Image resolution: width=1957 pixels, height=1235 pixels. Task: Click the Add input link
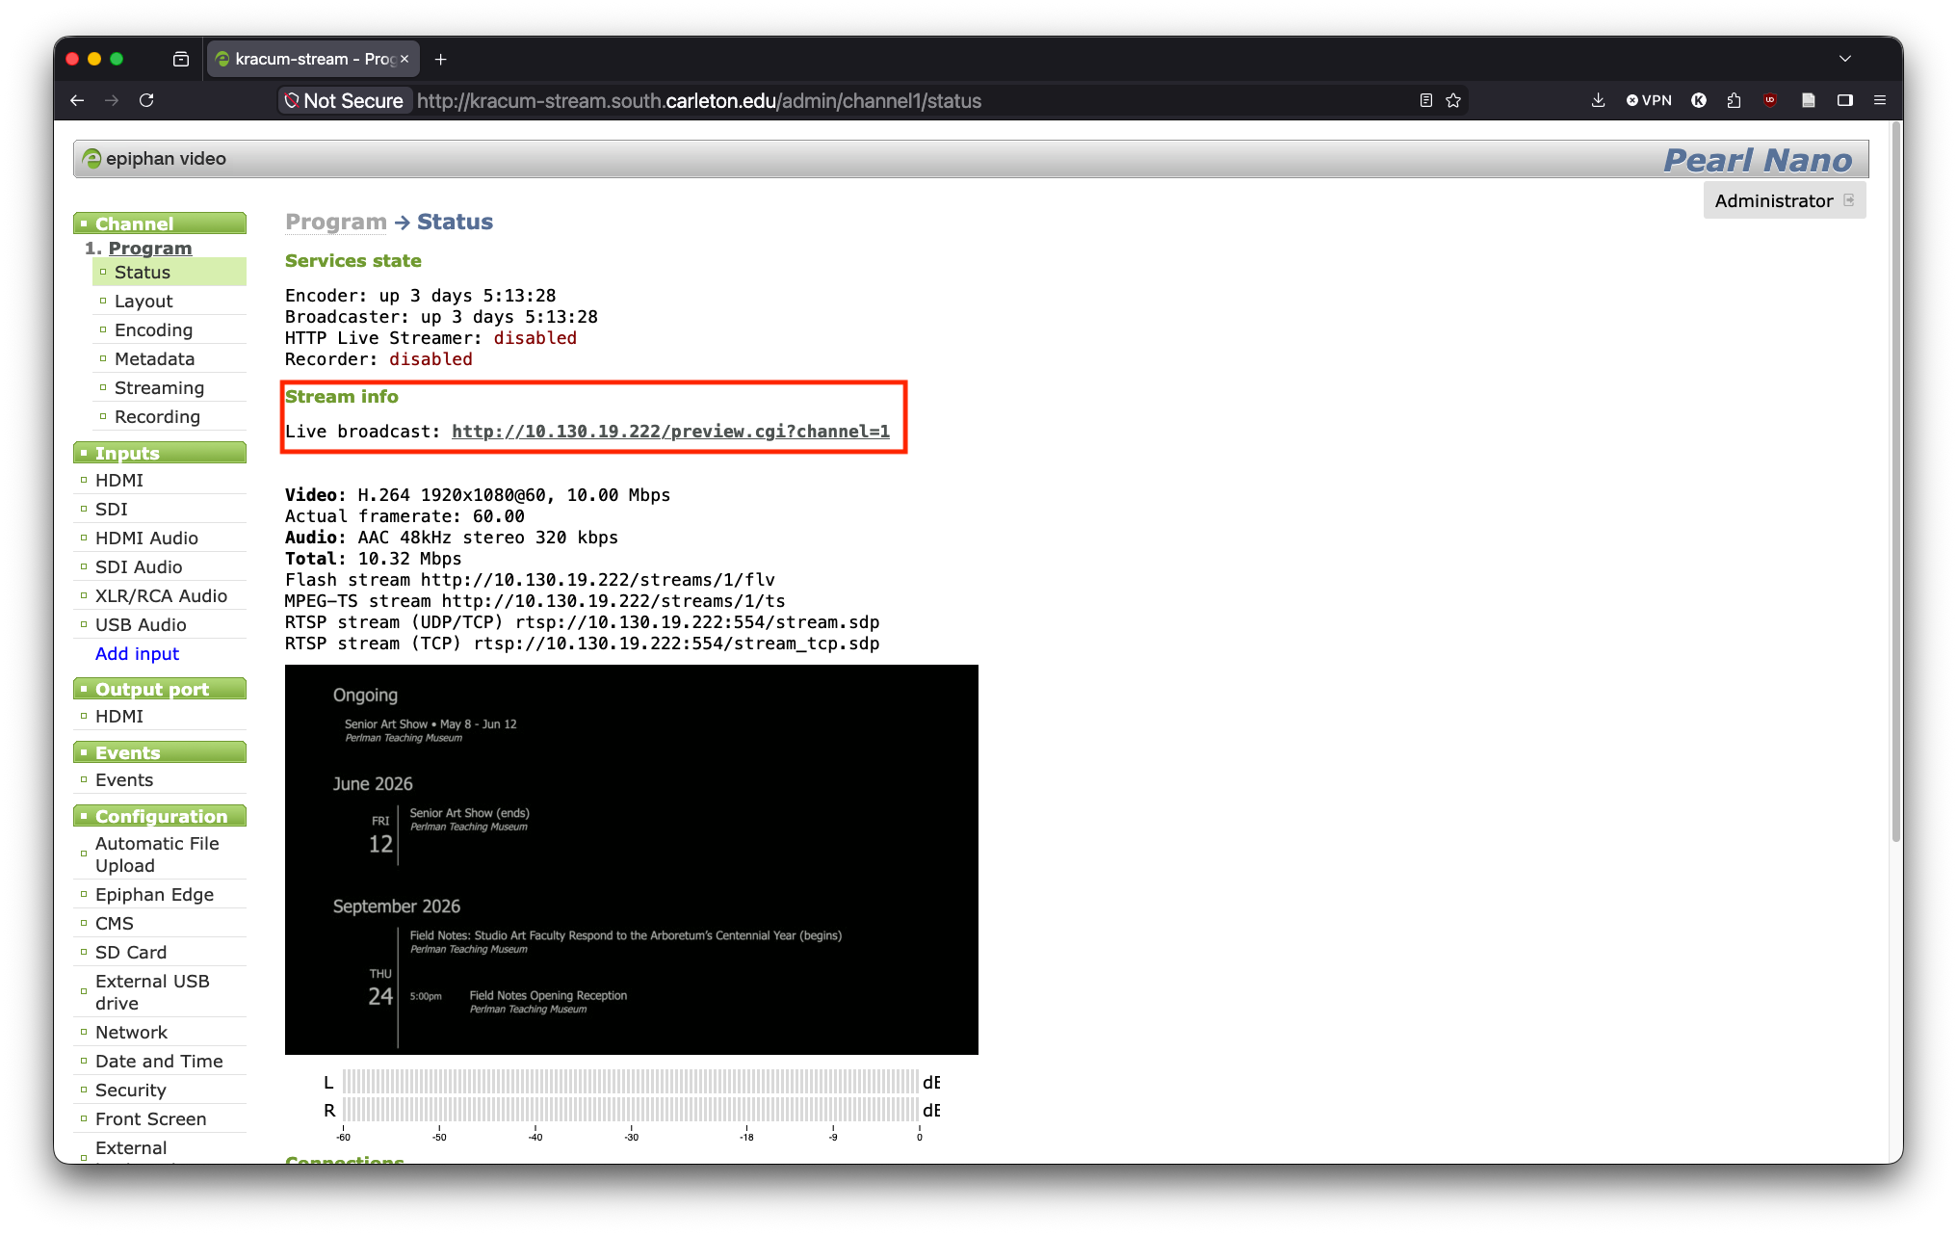pos(137,654)
